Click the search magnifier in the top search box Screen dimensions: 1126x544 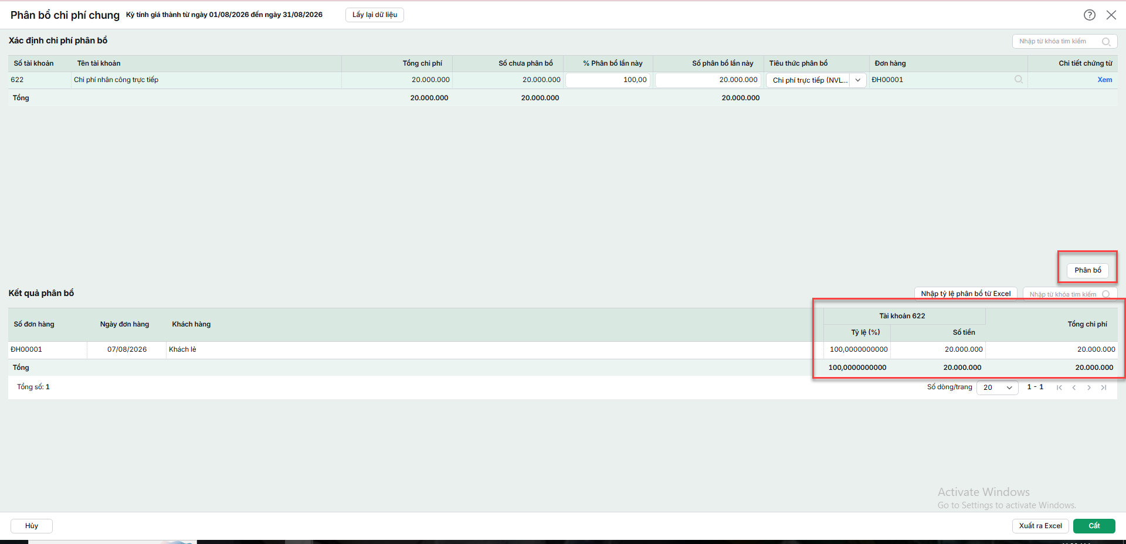1106,42
